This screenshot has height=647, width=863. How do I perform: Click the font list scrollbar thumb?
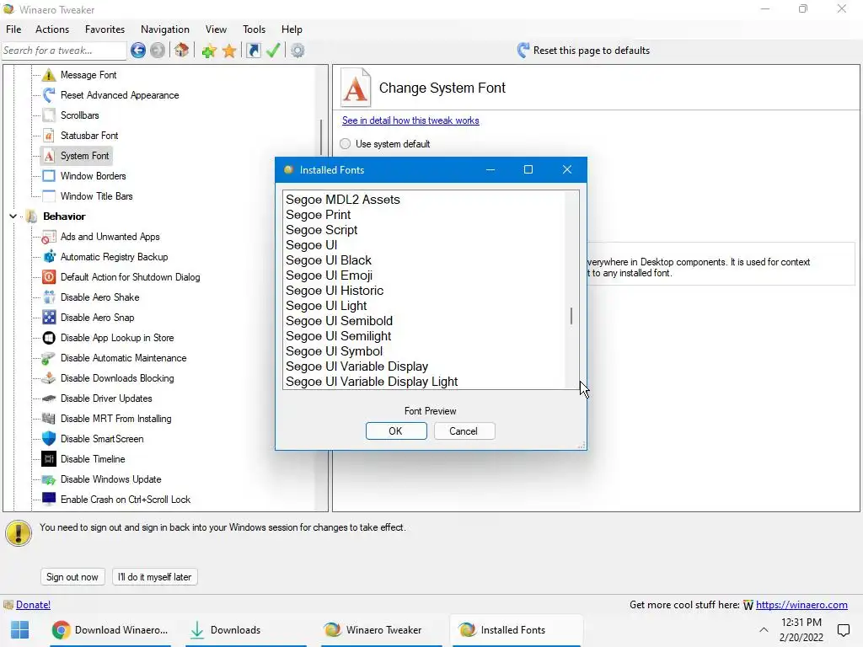click(571, 316)
